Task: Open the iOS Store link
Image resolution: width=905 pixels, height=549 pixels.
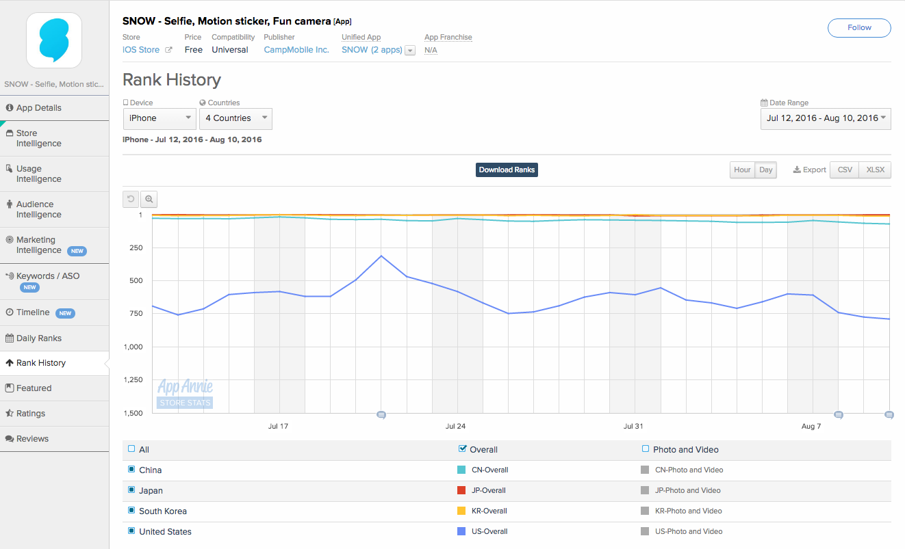Action: pyautogui.click(x=141, y=50)
